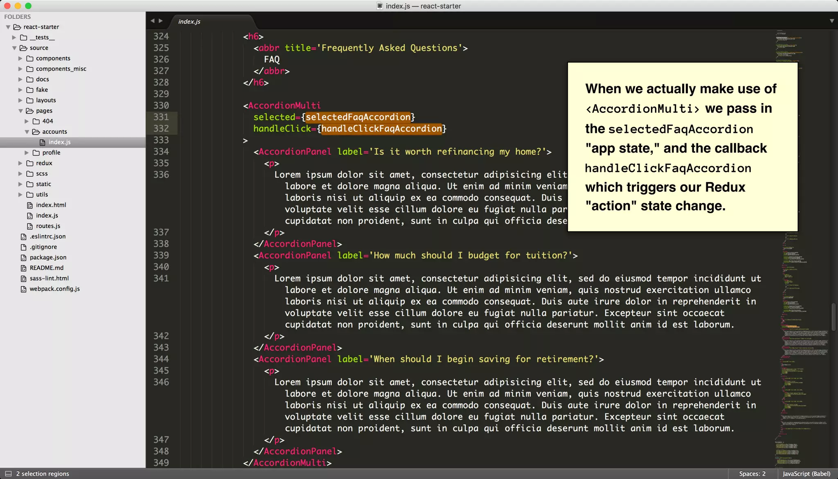Select the components_misc folder label
The image size is (838, 479).
coord(61,69)
